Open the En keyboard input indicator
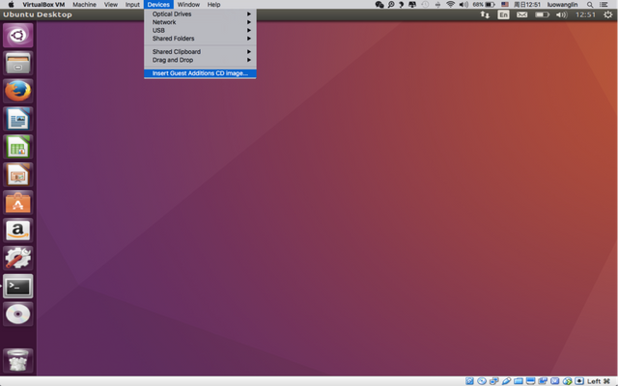This screenshot has height=386, width=618. [x=503, y=15]
